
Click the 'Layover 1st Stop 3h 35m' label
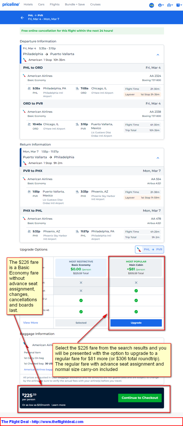tap(142, 94)
